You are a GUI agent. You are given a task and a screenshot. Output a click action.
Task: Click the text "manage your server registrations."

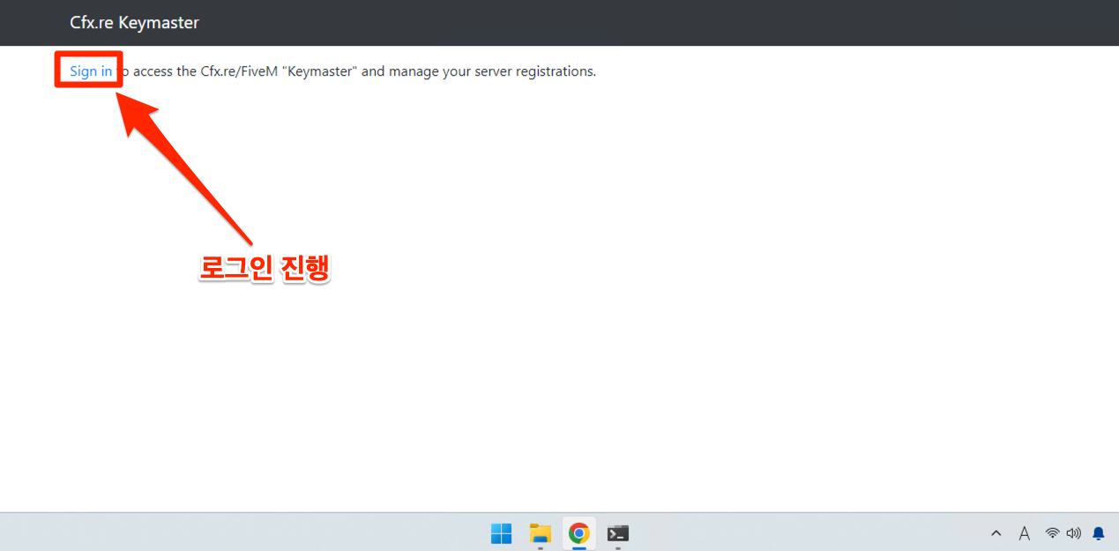click(493, 71)
